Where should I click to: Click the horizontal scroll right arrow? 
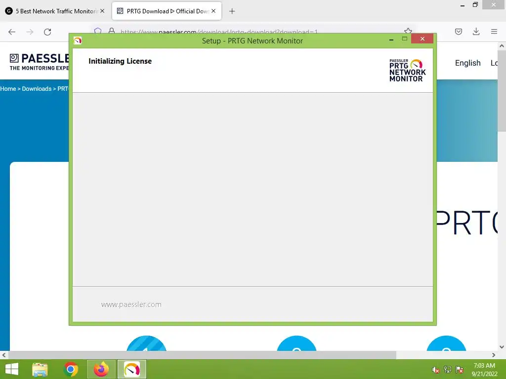pyautogui.click(x=494, y=355)
